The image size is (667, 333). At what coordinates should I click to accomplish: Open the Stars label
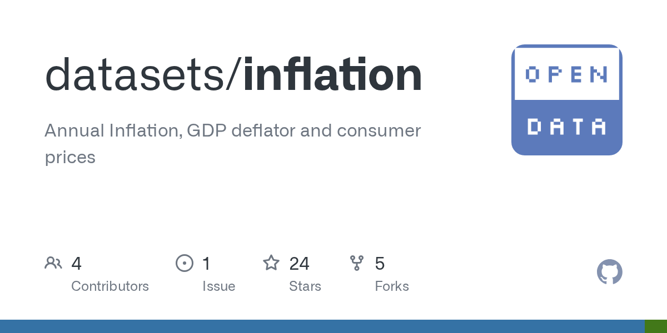[x=305, y=286]
